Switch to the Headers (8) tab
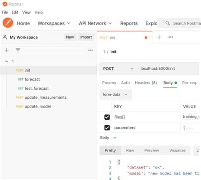This screenshot has width=201, height=180. 146,83
